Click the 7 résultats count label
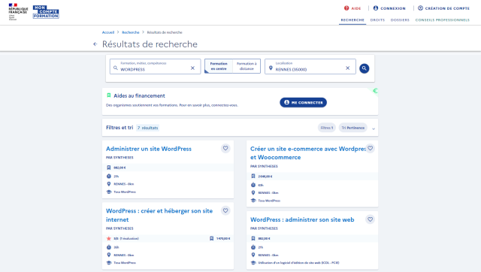 (147, 128)
